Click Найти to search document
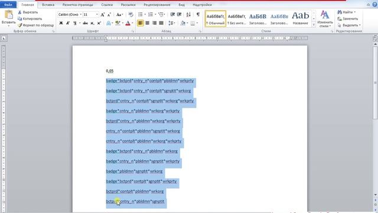 tap(347, 12)
